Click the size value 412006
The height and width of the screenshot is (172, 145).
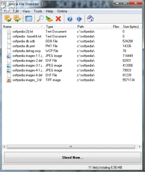(x=128, y=66)
